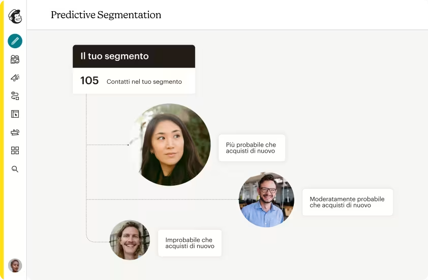The width and height of the screenshot is (428, 280).
Task: Open the Content studio icon
Action: pos(15,132)
